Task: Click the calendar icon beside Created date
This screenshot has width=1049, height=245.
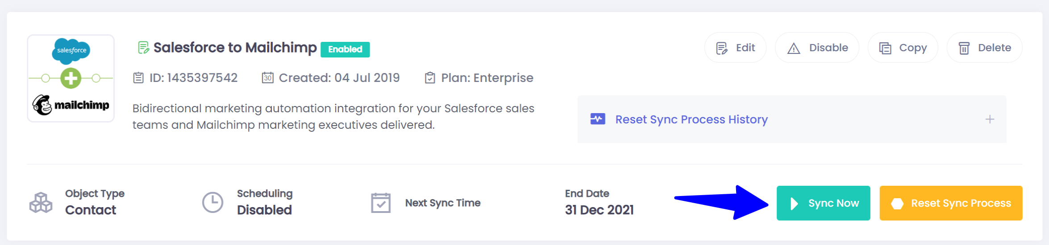Action: (x=267, y=78)
